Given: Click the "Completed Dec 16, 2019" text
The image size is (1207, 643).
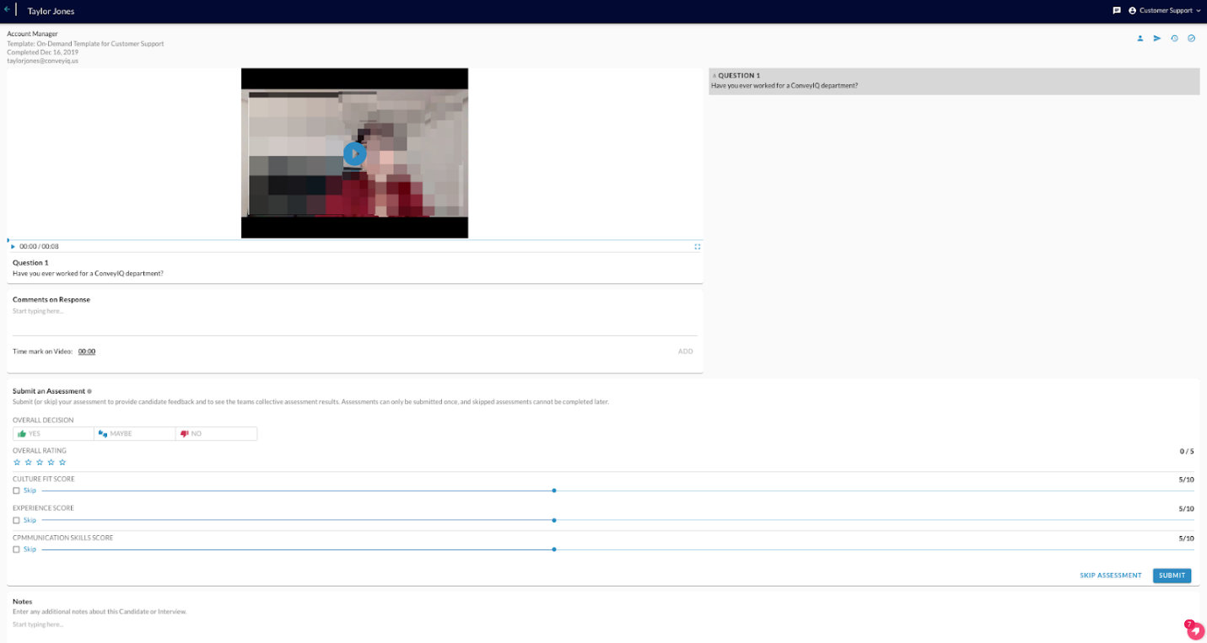Looking at the screenshot, I should (x=42, y=52).
